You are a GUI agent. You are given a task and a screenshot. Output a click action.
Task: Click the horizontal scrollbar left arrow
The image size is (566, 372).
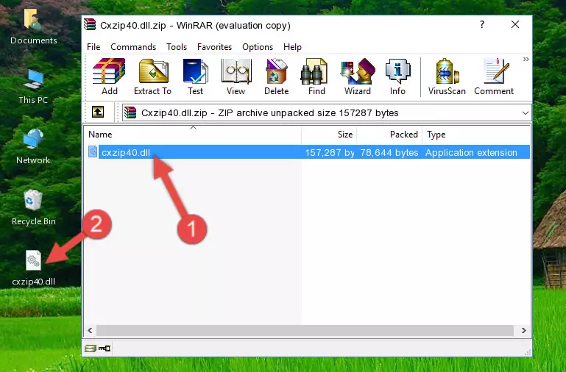coord(90,330)
